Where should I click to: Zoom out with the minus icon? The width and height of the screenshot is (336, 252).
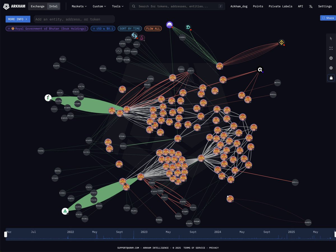click(x=331, y=68)
